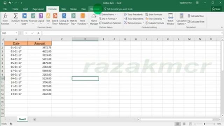Screen dimensions: 224x126
Task: Toggle Show Formulas
Action: (x=154, y=14)
